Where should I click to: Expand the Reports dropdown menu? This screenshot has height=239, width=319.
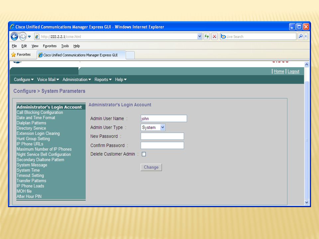103,79
